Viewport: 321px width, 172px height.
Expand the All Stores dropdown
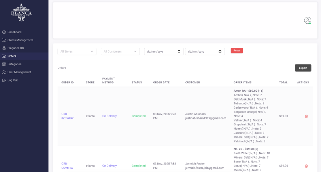(x=77, y=51)
